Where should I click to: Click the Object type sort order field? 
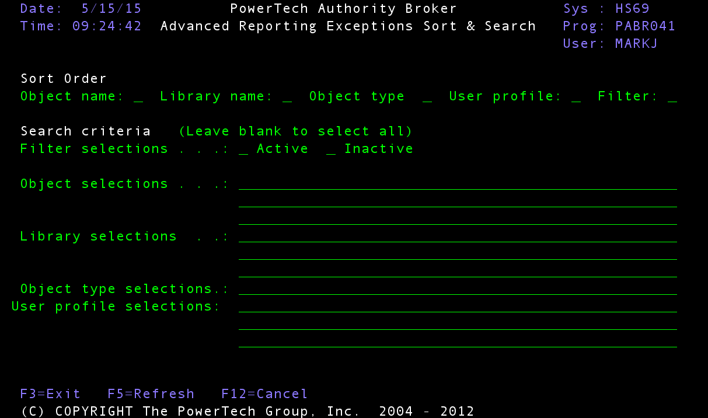[x=427, y=97]
